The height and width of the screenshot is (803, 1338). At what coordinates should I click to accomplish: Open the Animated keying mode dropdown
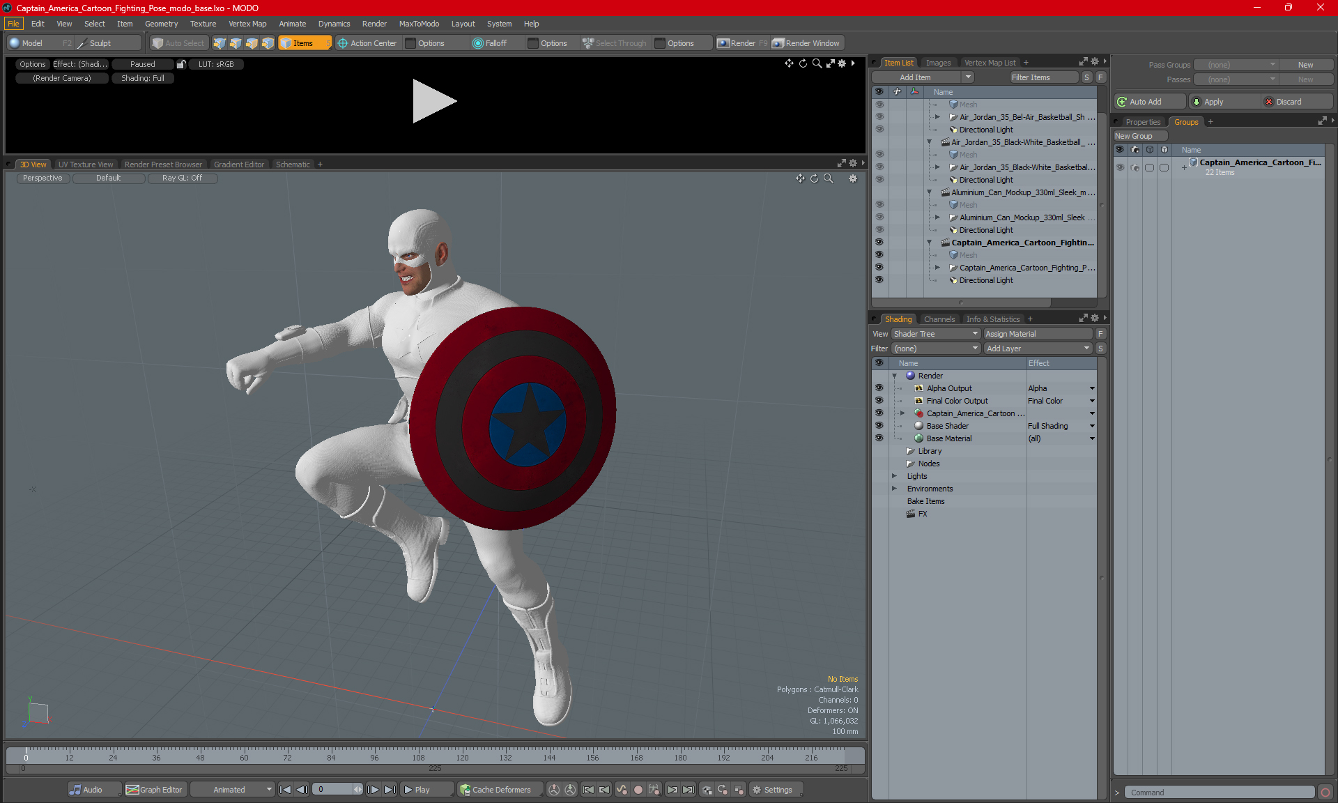point(232,790)
